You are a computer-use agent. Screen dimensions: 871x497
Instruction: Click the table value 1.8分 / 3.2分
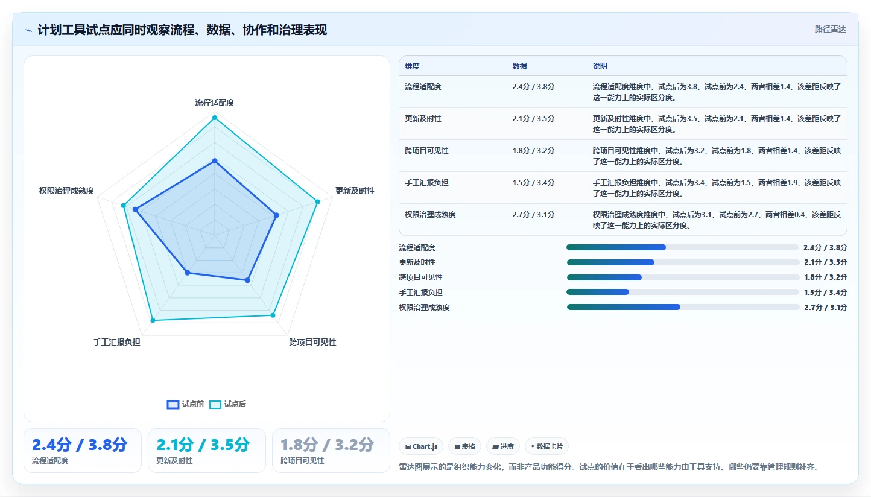click(533, 151)
